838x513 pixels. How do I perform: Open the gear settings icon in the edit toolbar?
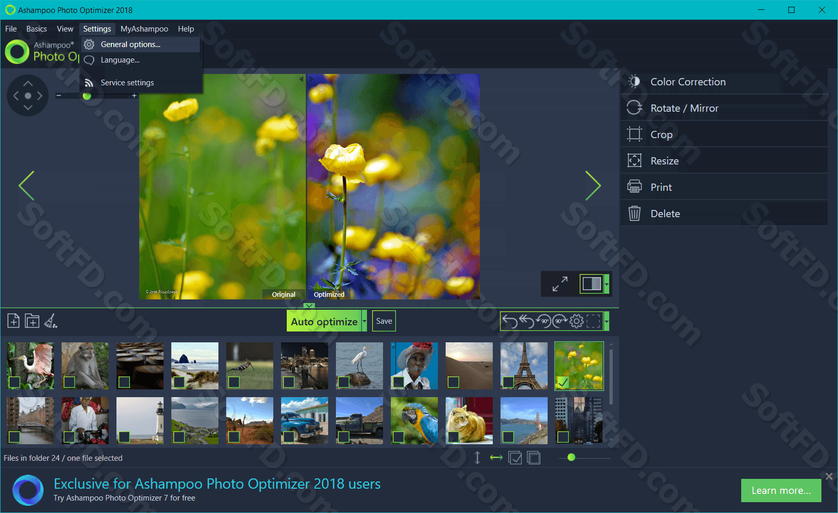pos(577,322)
